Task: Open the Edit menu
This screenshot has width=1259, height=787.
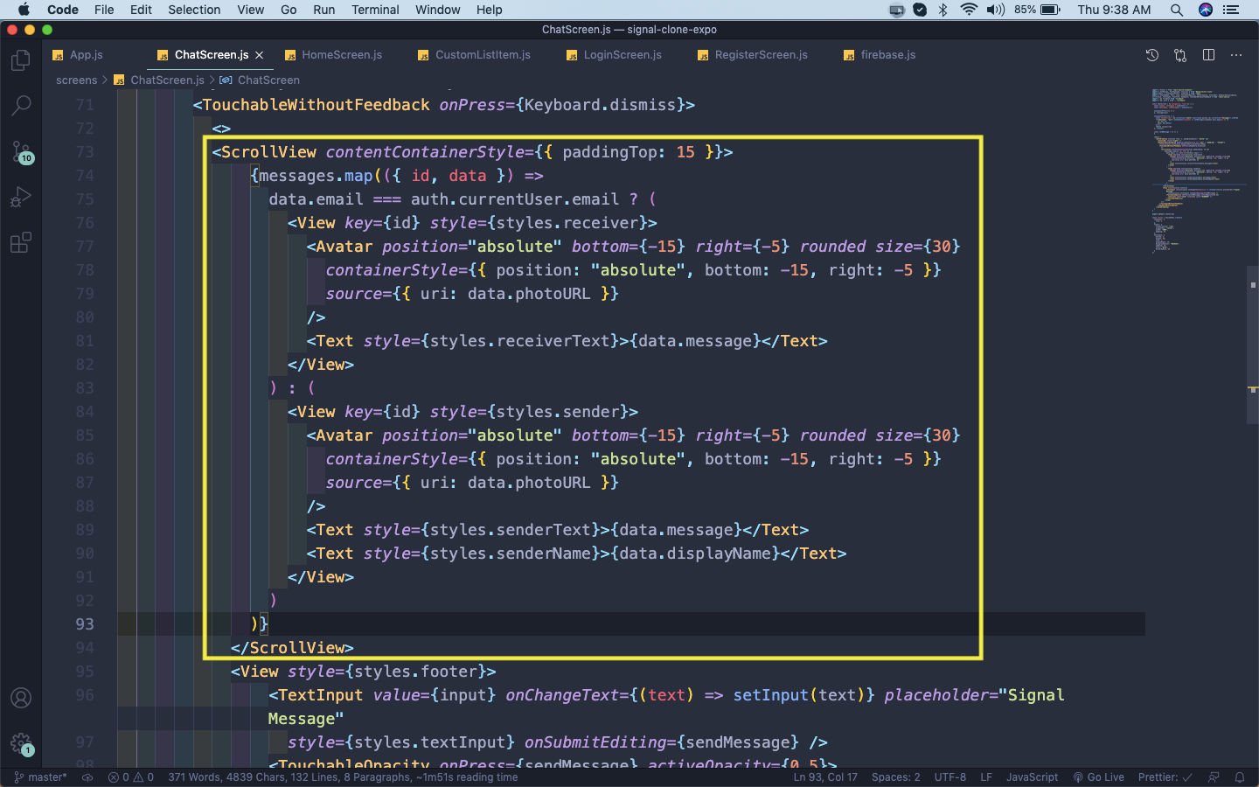Action: [x=141, y=10]
